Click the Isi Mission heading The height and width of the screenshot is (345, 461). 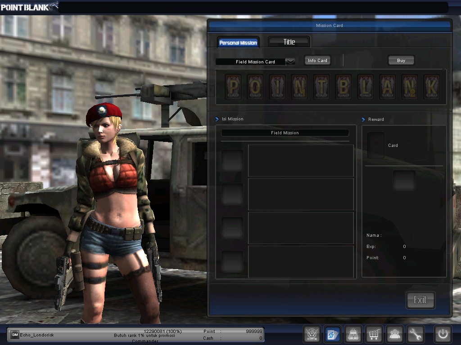tap(233, 119)
